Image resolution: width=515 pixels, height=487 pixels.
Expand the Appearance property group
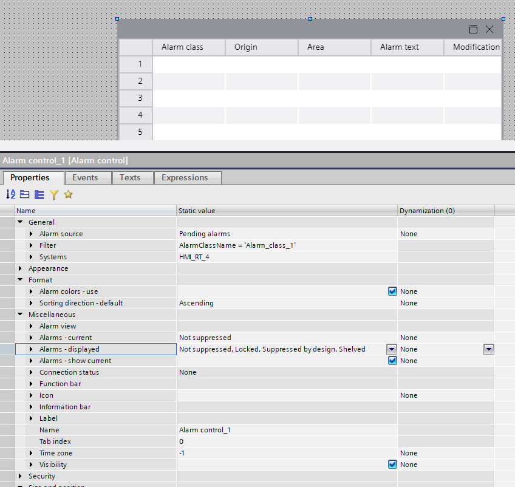tap(20, 268)
